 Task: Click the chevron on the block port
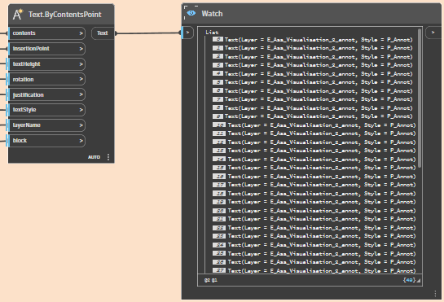coord(81,140)
